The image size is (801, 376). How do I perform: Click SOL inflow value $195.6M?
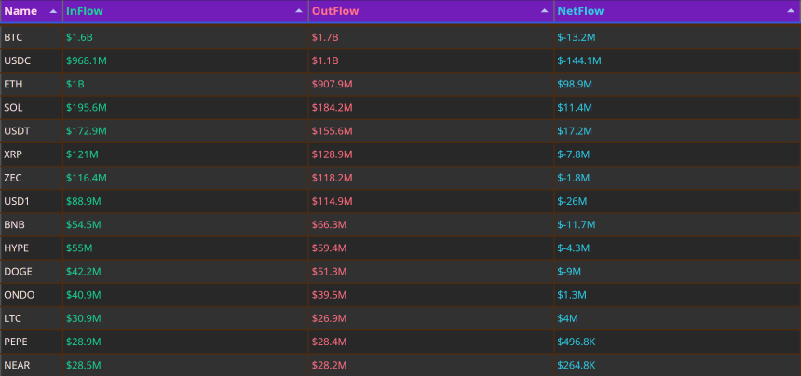(x=87, y=108)
